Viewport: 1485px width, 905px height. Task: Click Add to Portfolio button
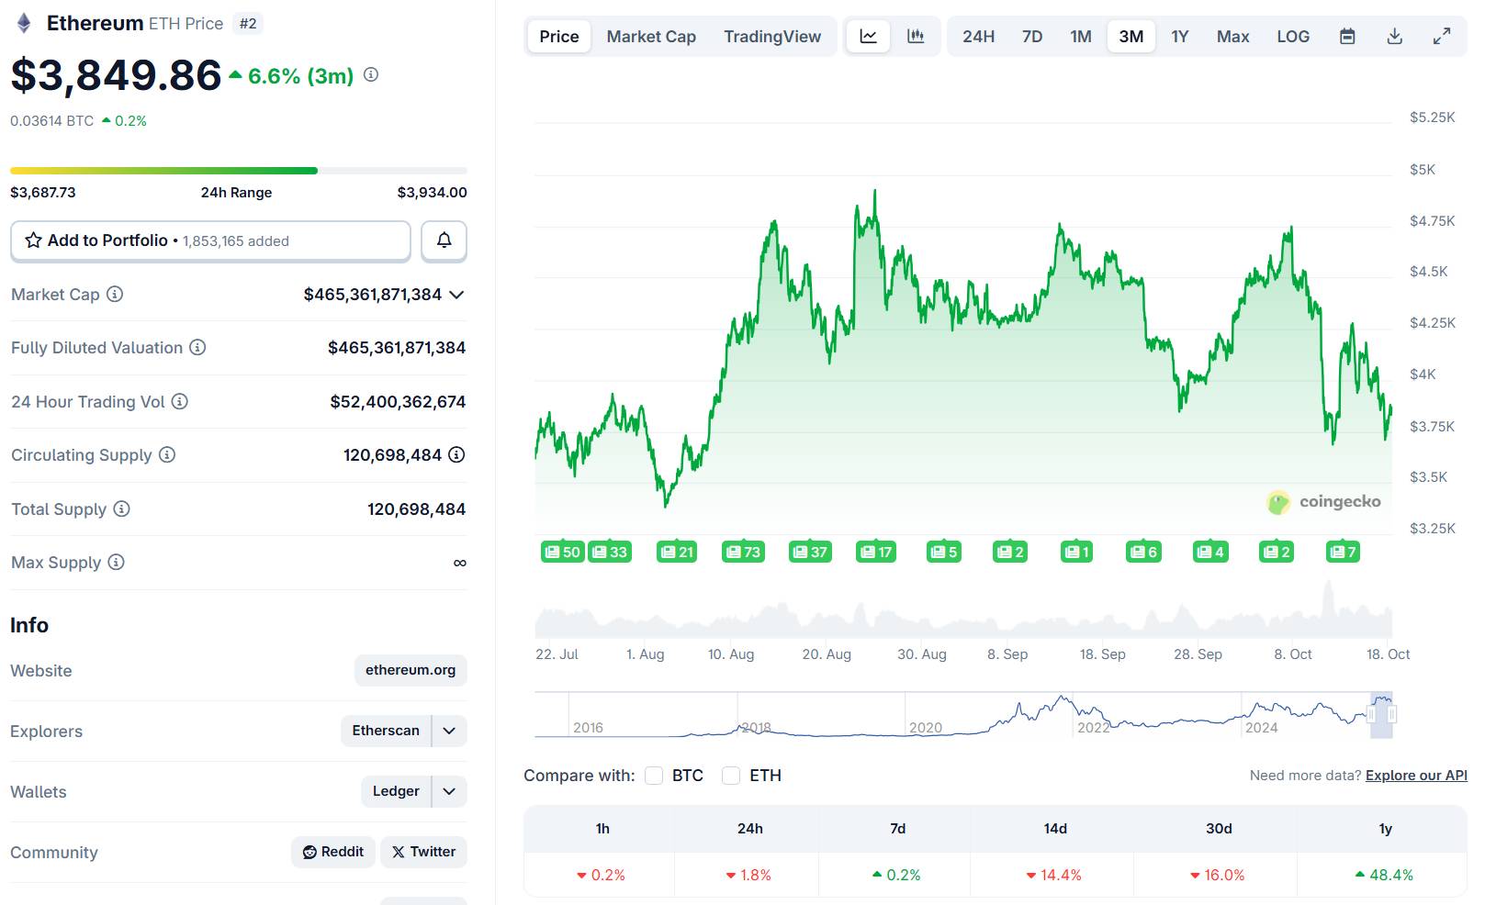210,240
